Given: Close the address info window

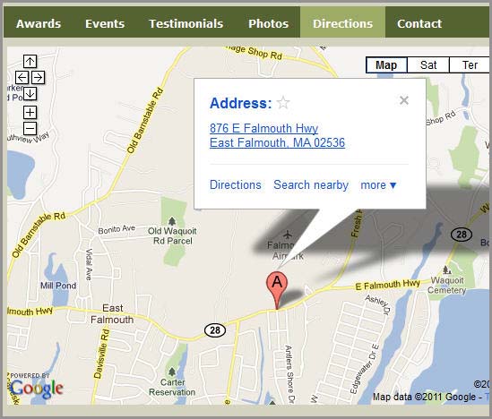Looking at the screenshot, I should tap(404, 100).
